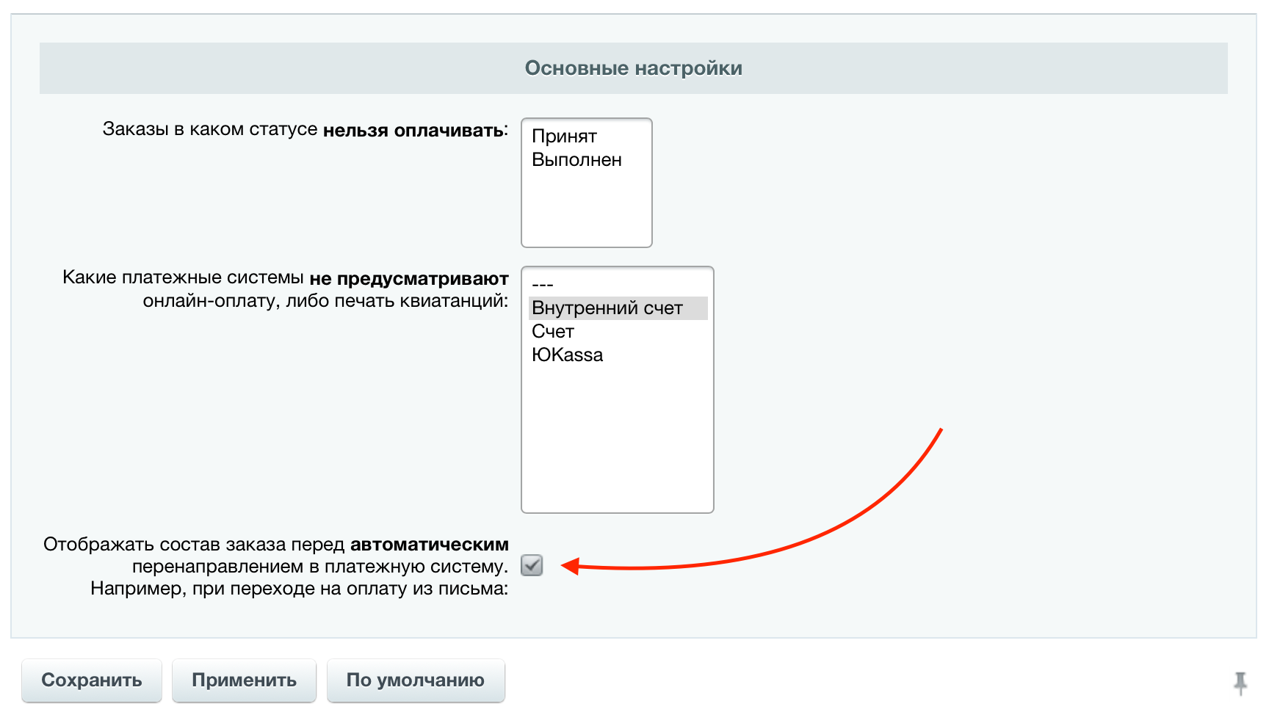
Task: Select 'Выполнен' in the order status list
Action: pos(576,160)
